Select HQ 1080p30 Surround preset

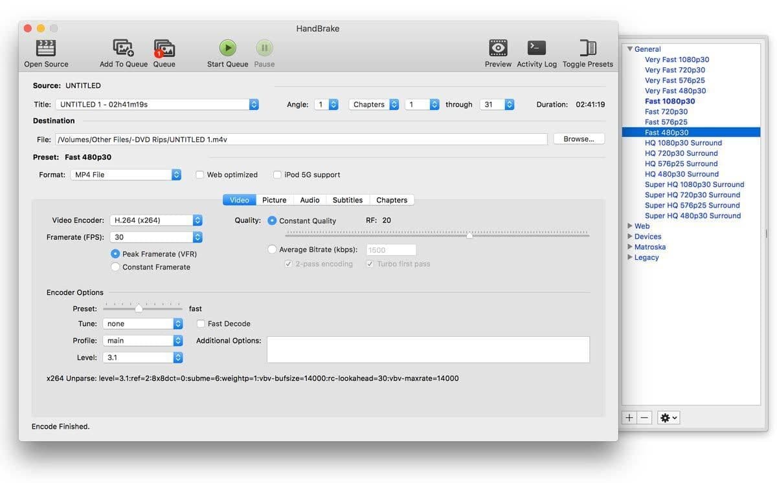coord(683,143)
